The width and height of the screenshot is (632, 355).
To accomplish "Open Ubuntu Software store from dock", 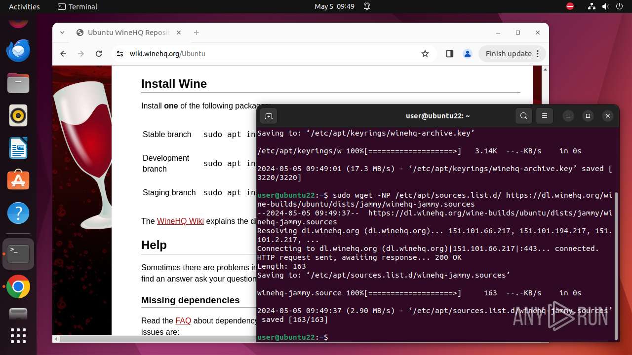I will 18,181.
